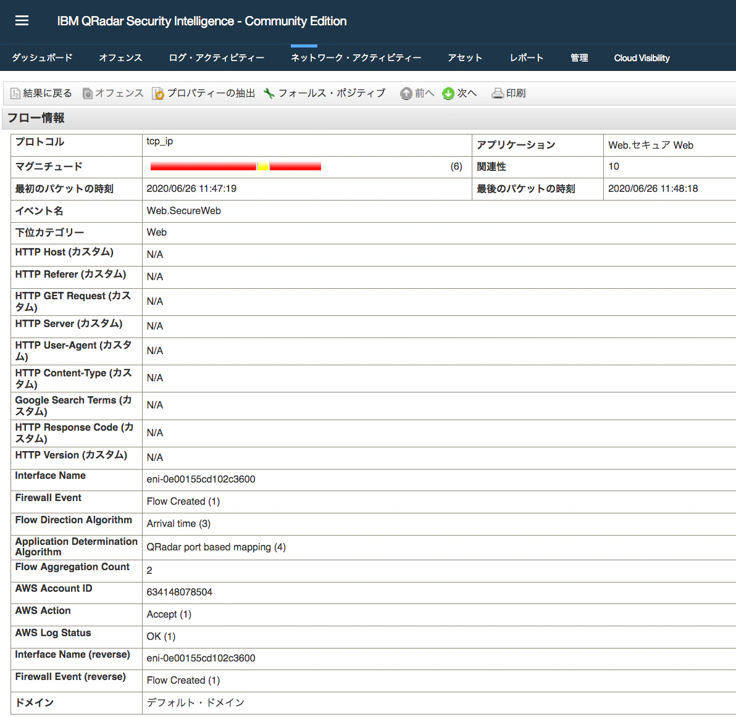This screenshot has width=736, height=717.
Task: Click the green Next down-arrow icon
Action: point(448,93)
